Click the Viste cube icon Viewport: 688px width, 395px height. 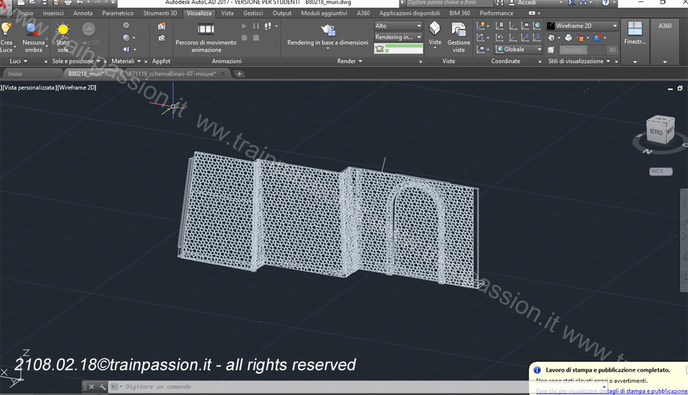[435, 29]
